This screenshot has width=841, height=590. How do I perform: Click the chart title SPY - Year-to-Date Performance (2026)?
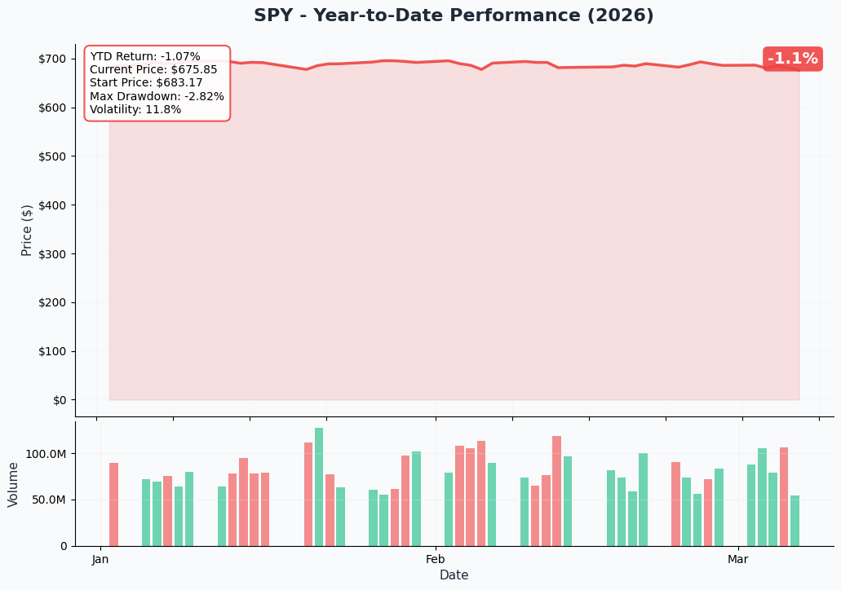click(454, 15)
